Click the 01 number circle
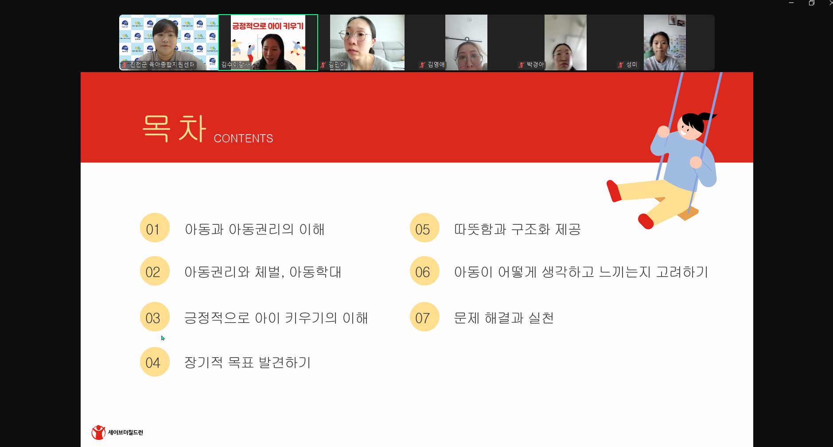This screenshot has width=833, height=447. point(155,228)
